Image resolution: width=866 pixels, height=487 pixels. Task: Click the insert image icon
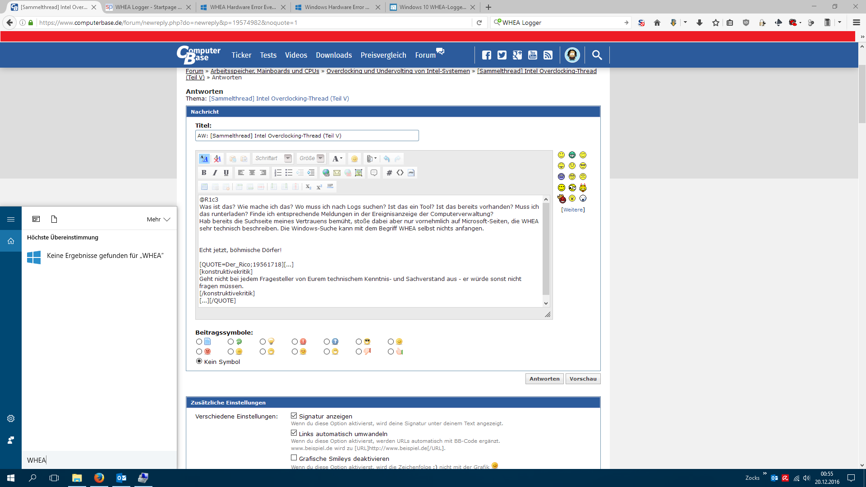(x=359, y=173)
